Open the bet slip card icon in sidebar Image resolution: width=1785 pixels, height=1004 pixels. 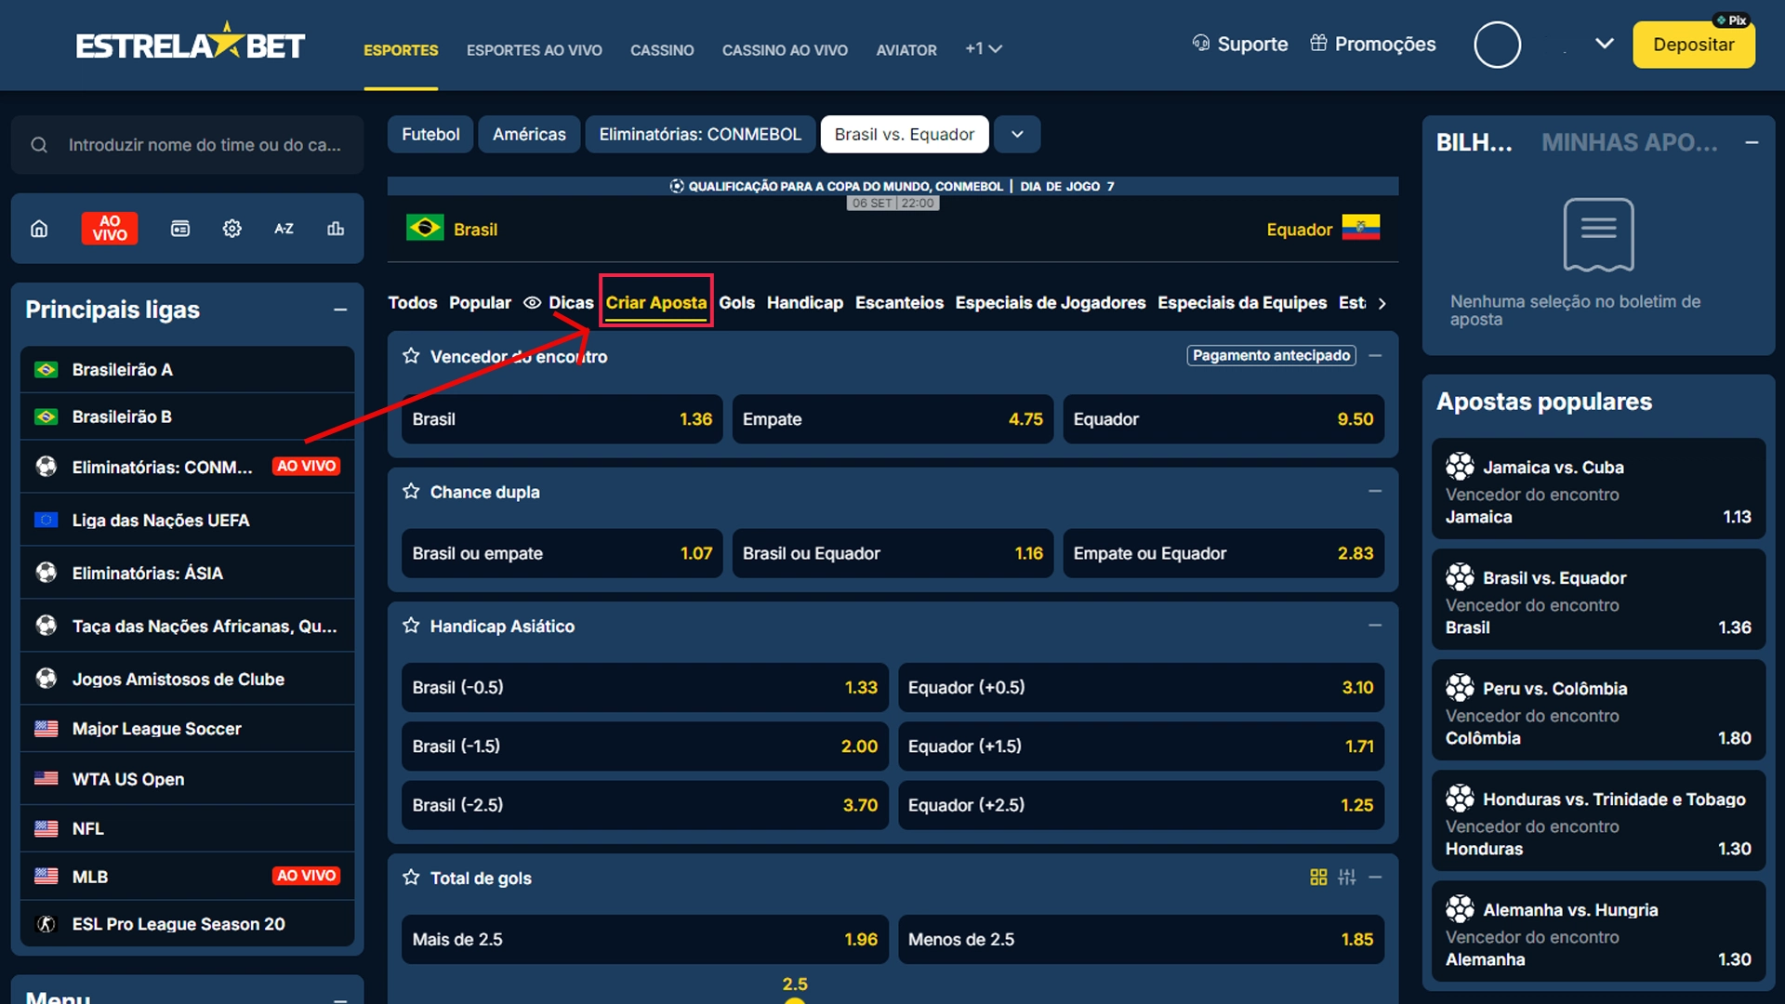point(180,229)
